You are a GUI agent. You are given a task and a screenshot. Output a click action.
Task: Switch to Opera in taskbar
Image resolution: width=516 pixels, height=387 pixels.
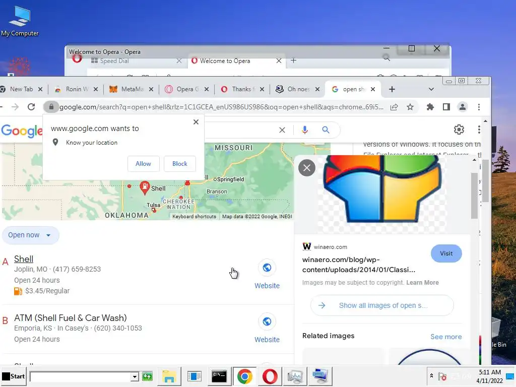[x=270, y=376]
